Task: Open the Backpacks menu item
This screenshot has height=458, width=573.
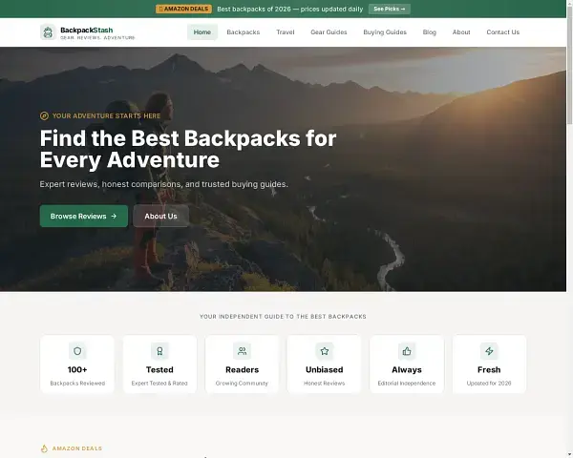Action: pos(244,32)
